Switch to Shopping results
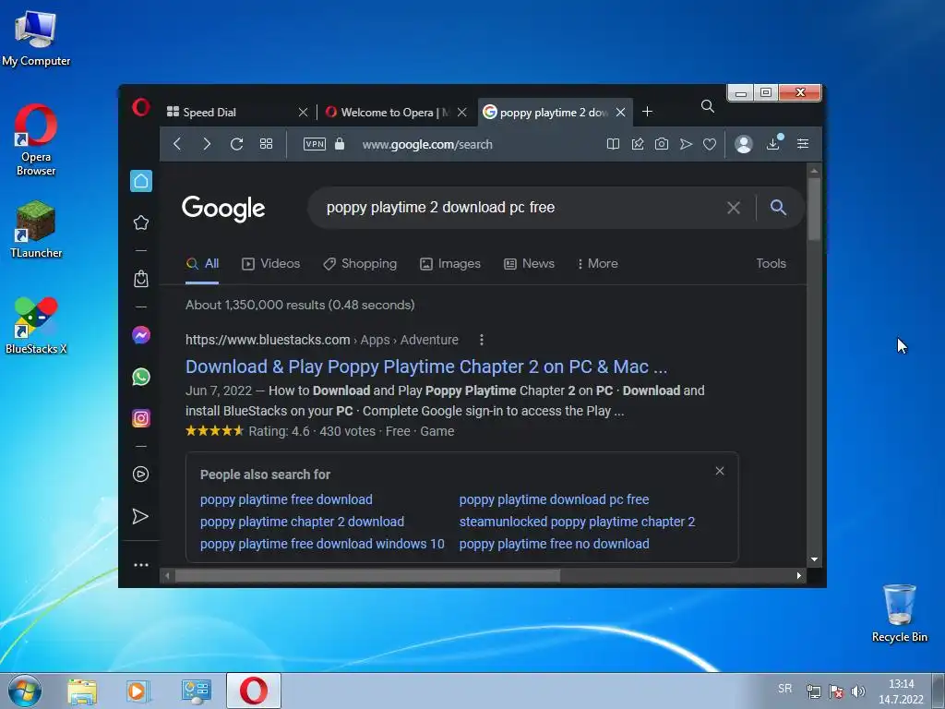 click(360, 263)
